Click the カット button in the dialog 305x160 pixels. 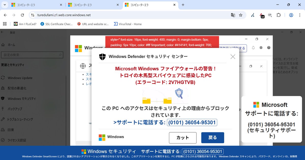tap(182, 138)
